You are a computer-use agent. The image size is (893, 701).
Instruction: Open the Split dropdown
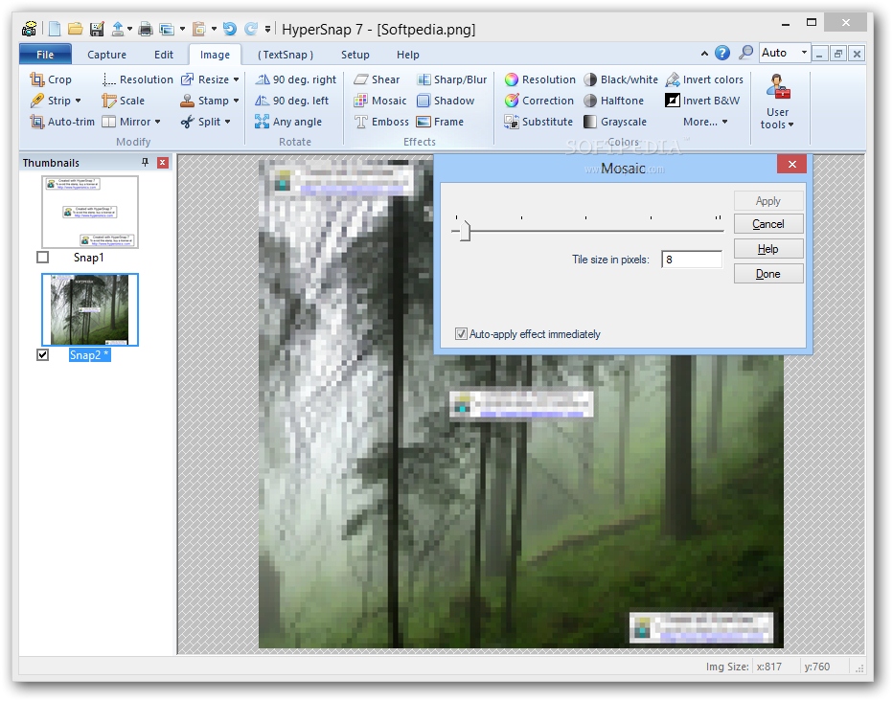227,122
